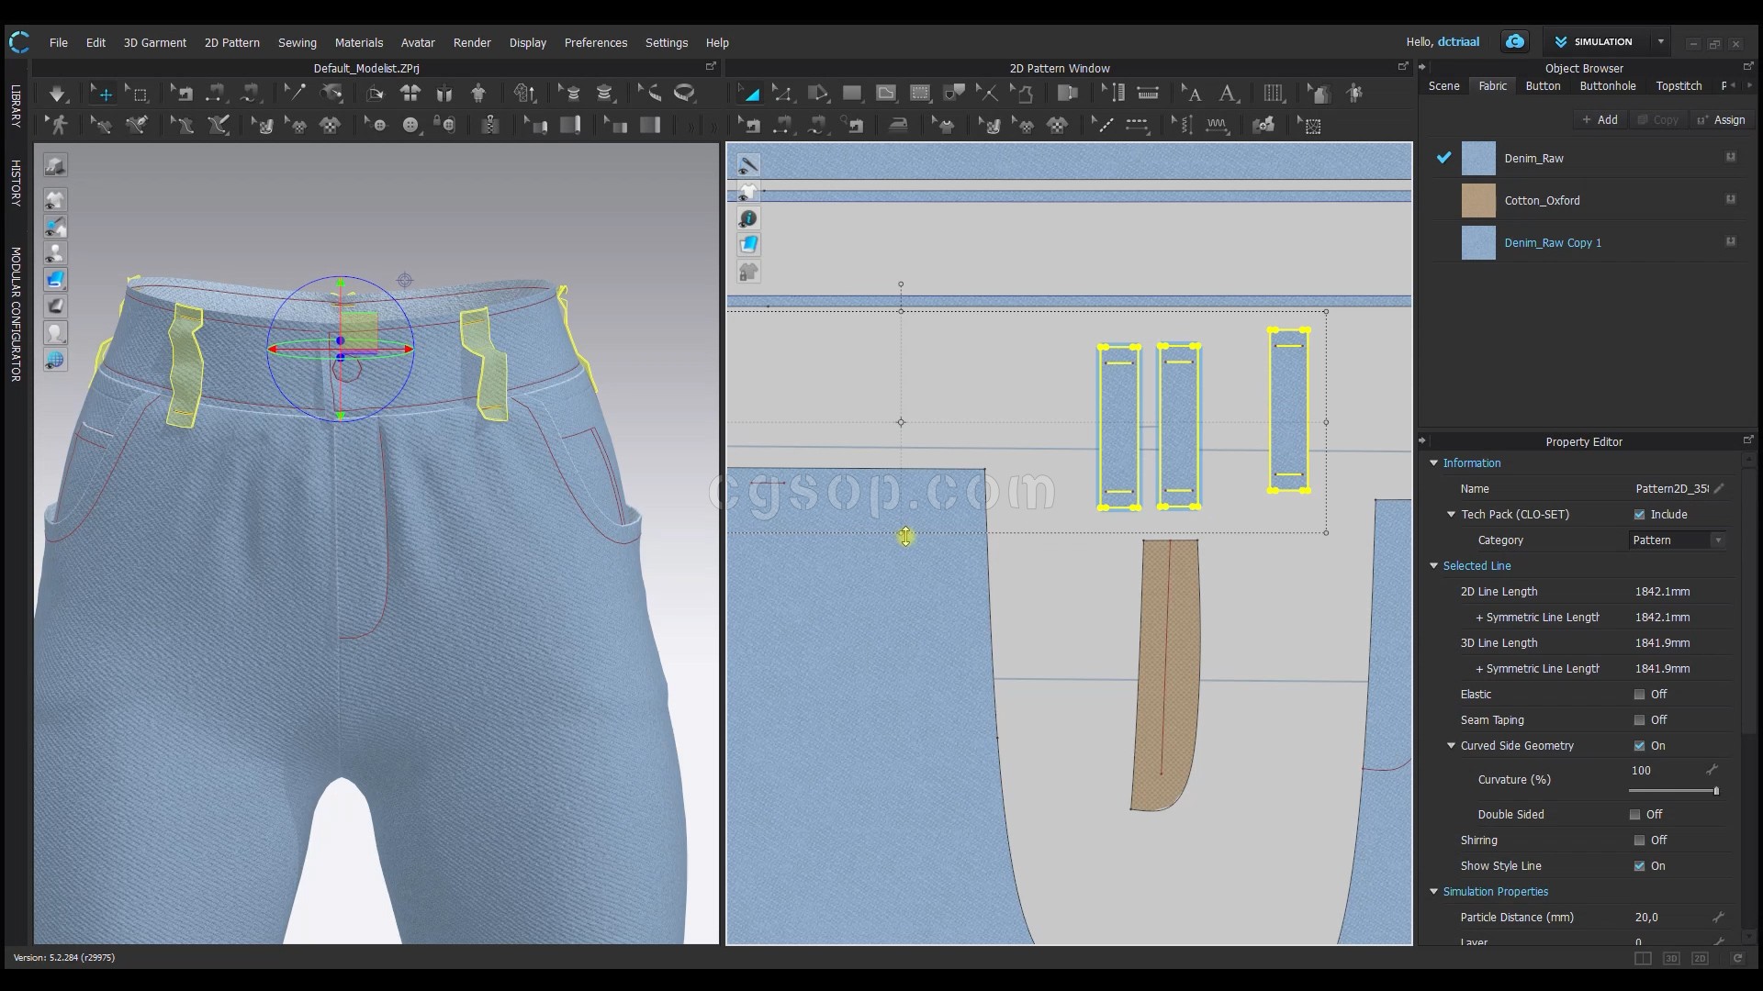Screen dimensions: 1763x991
Task: Click the Add fabric button
Action: coord(1600,120)
